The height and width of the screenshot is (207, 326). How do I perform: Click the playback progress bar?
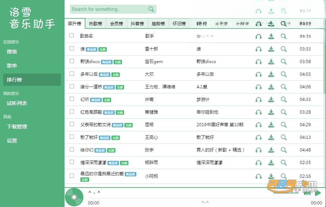tap(205, 198)
